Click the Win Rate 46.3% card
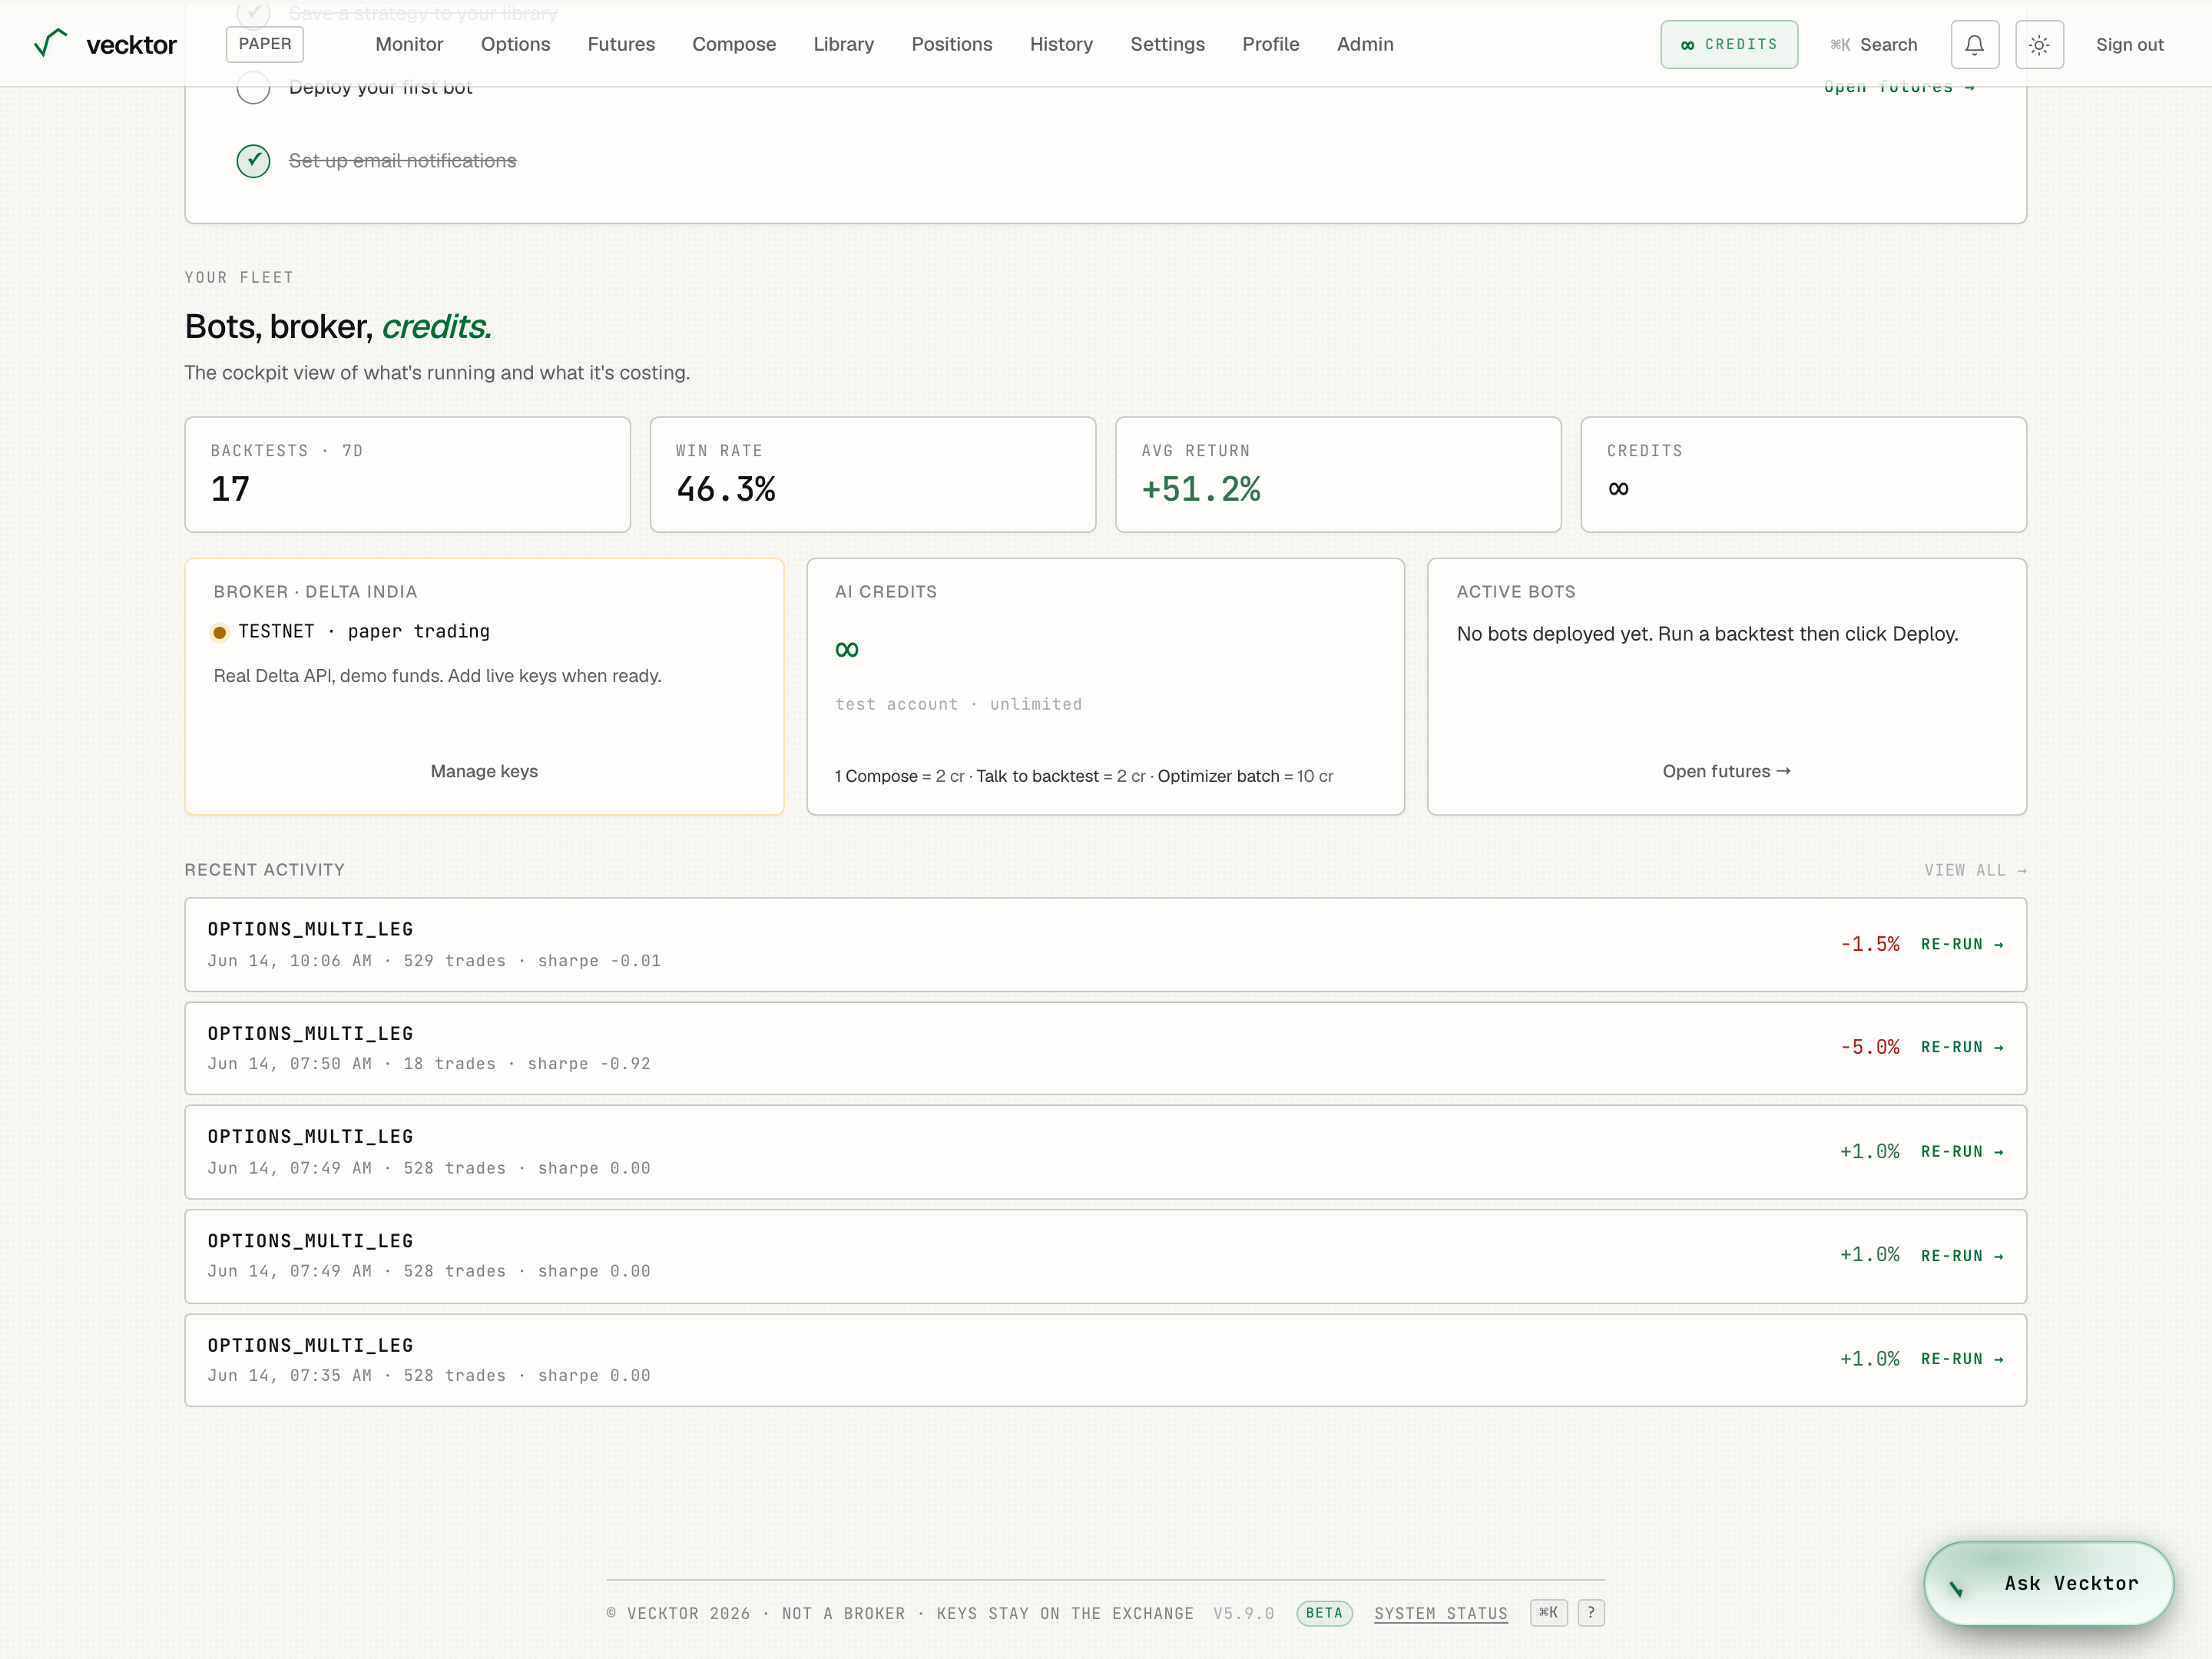2212x1659 pixels. (x=872, y=474)
